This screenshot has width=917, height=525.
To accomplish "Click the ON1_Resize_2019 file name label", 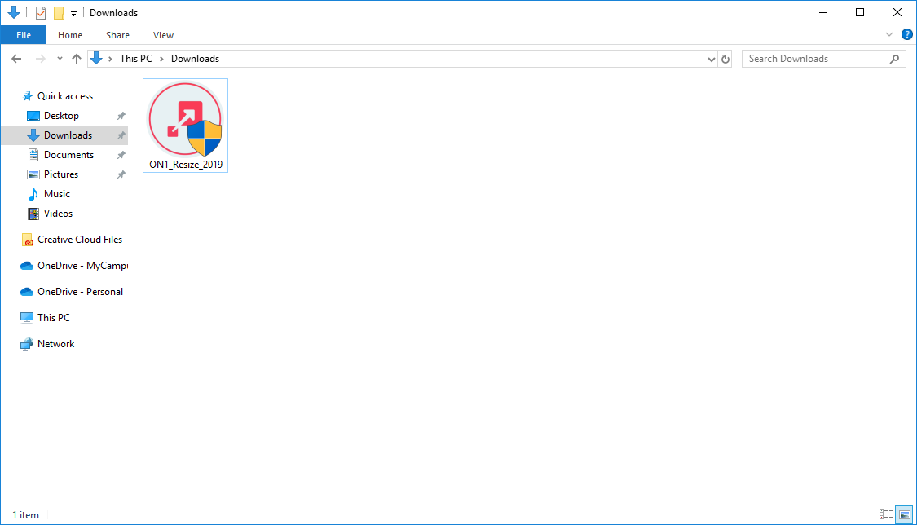I will point(186,165).
